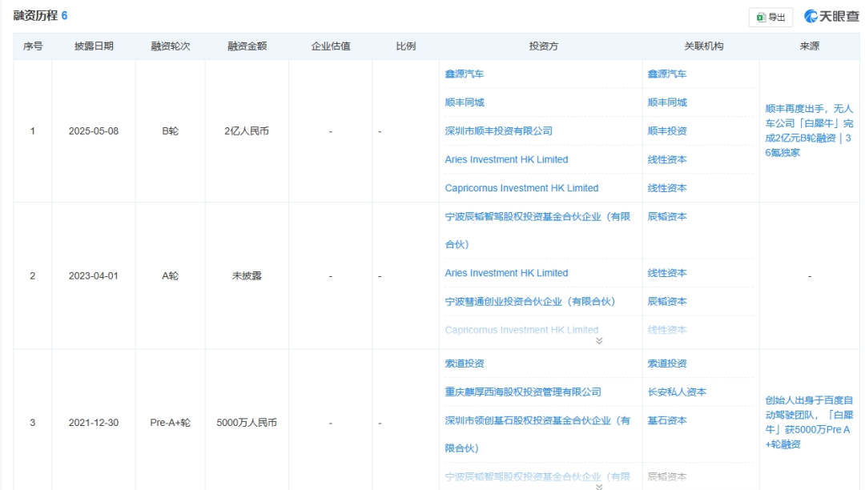Click the Pre-A+轮 round cell

[170, 423]
